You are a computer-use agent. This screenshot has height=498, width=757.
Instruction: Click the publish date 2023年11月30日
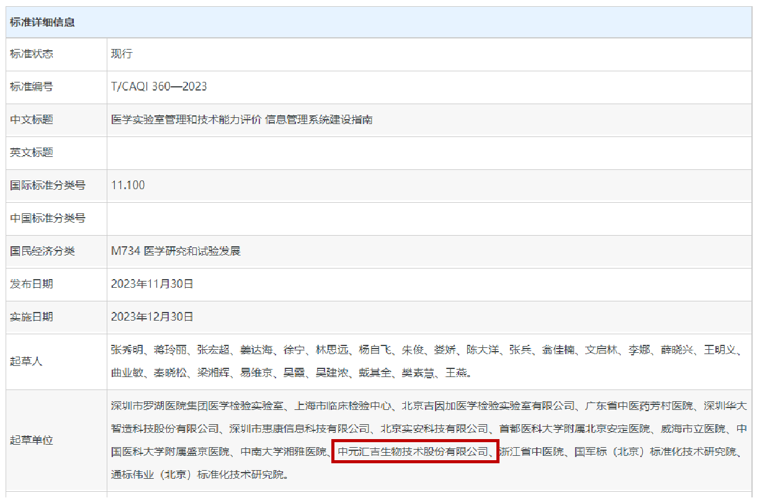[x=151, y=283]
